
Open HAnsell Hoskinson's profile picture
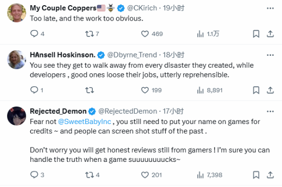coord(16,59)
